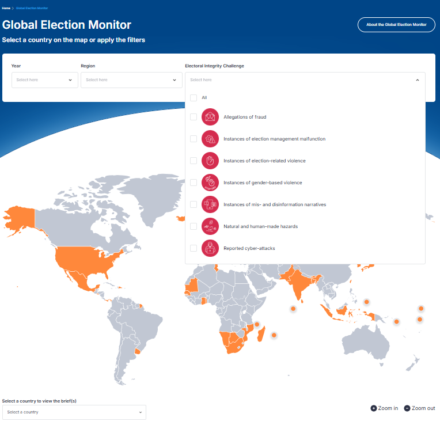440x429 pixels.
Task: Tick the All checkbox
Action: (194, 98)
